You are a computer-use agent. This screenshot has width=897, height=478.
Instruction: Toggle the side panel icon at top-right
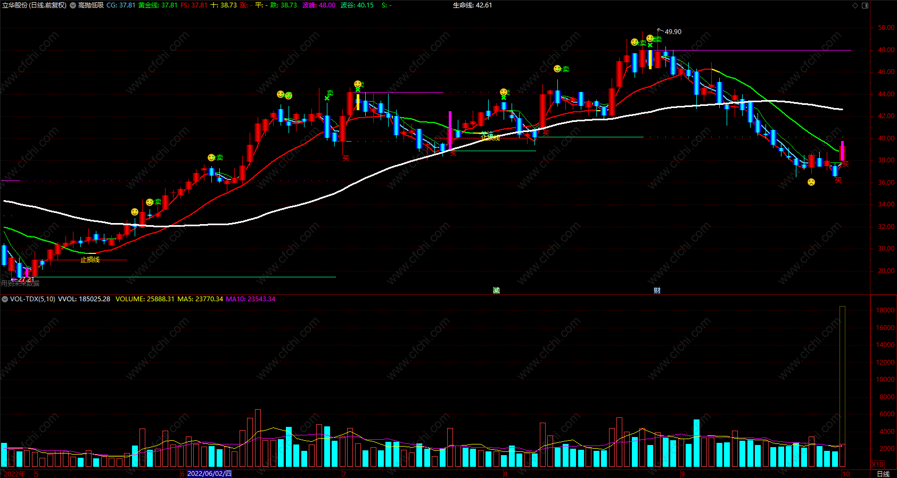tap(865, 5)
